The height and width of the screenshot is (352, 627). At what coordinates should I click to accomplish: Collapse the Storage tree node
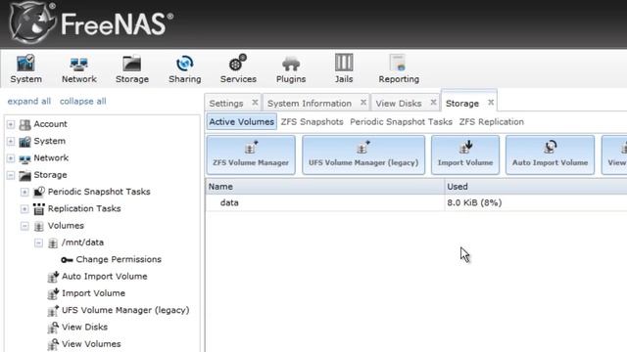tap(11, 175)
